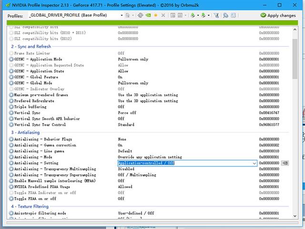Click the gear icon for NVIDIA Predefined FXAA Usage
The height and width of the screenshot is (229, 305).
pos(11,187)
